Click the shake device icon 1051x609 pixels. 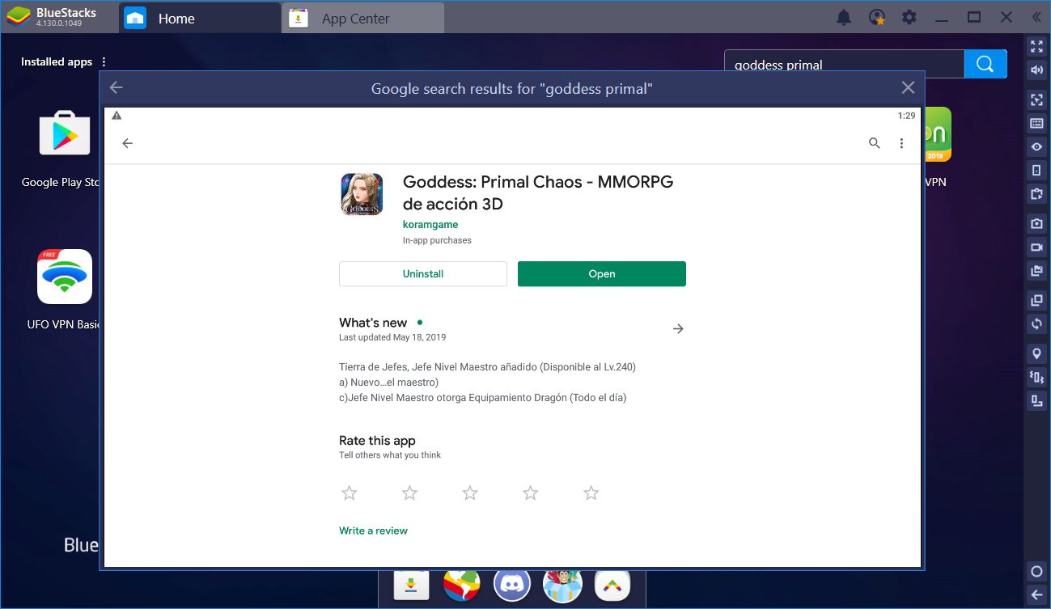[x=1036, y=377]
